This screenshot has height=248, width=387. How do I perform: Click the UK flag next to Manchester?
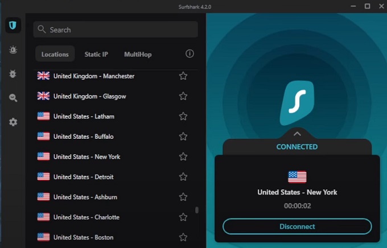click(x=43, y=76)
